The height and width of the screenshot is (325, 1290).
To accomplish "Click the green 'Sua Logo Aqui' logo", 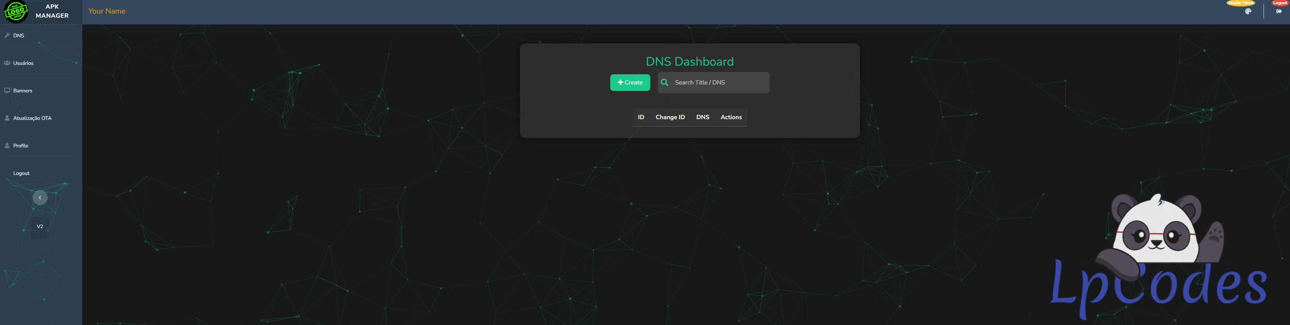I will (x=16, y=12).
